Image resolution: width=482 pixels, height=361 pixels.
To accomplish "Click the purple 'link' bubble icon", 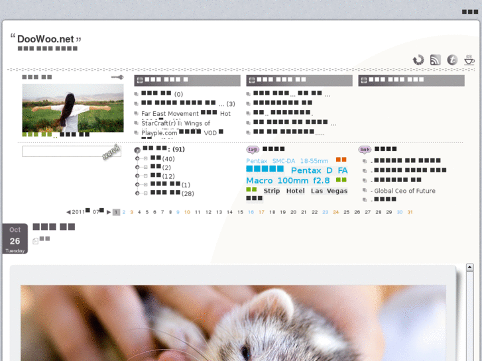I will pyautogui.click(x=365, y=149).
